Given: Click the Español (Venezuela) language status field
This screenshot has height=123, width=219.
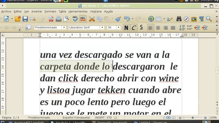Looking at the screenshot, I should point(76,118).
